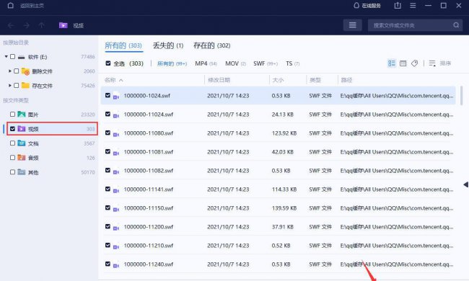The height and width of the screenshot is (281, 469).
Task: Select file 1000000-11240.swf
Action: [x=149, y=264]
